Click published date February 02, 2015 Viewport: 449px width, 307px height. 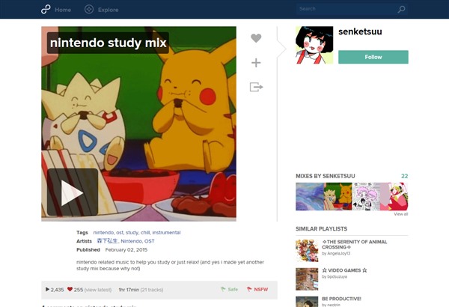(x=126, y=249)
